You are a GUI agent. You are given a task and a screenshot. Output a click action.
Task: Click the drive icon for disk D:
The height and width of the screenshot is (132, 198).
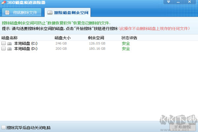tap(9, 49)
